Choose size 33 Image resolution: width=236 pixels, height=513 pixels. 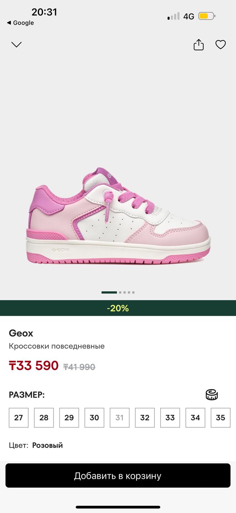click(x=170, y=418)
